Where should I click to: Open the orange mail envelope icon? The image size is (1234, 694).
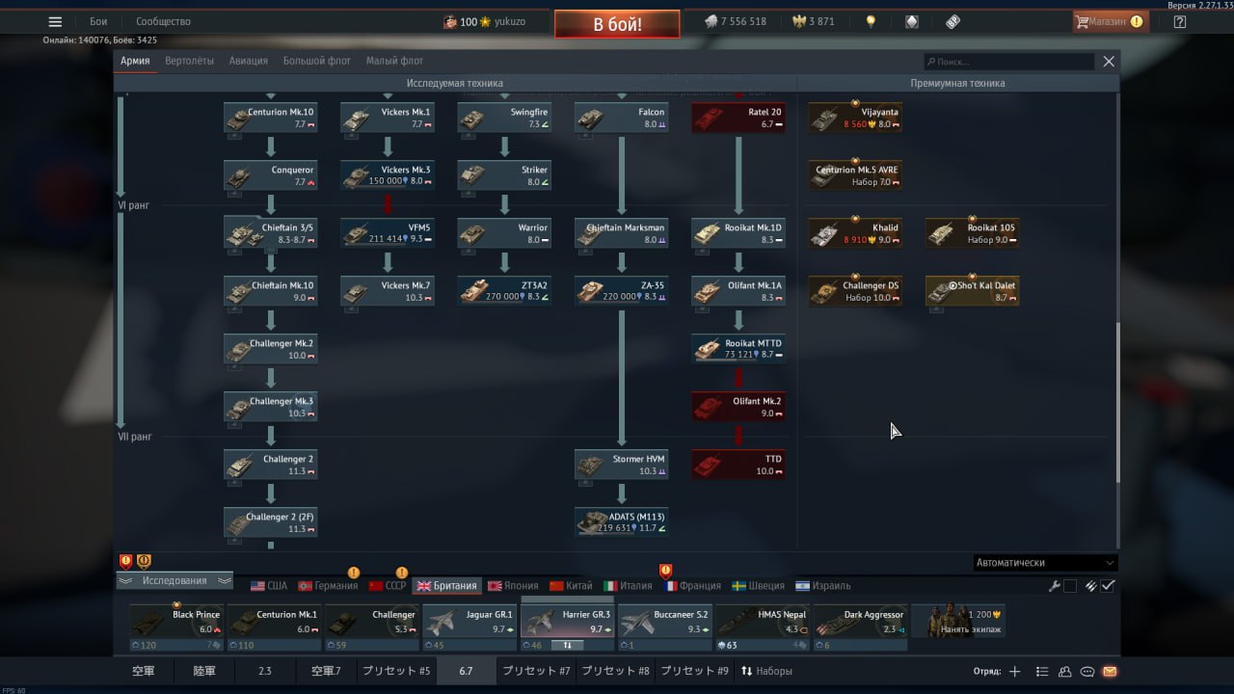tap(1110, 671)
